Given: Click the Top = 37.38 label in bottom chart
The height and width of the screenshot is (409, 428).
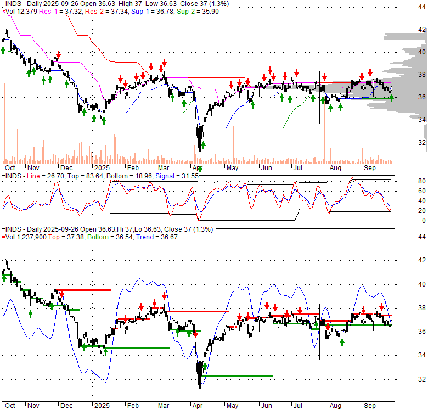Looking at the screenshot, I should pos(66,237).
